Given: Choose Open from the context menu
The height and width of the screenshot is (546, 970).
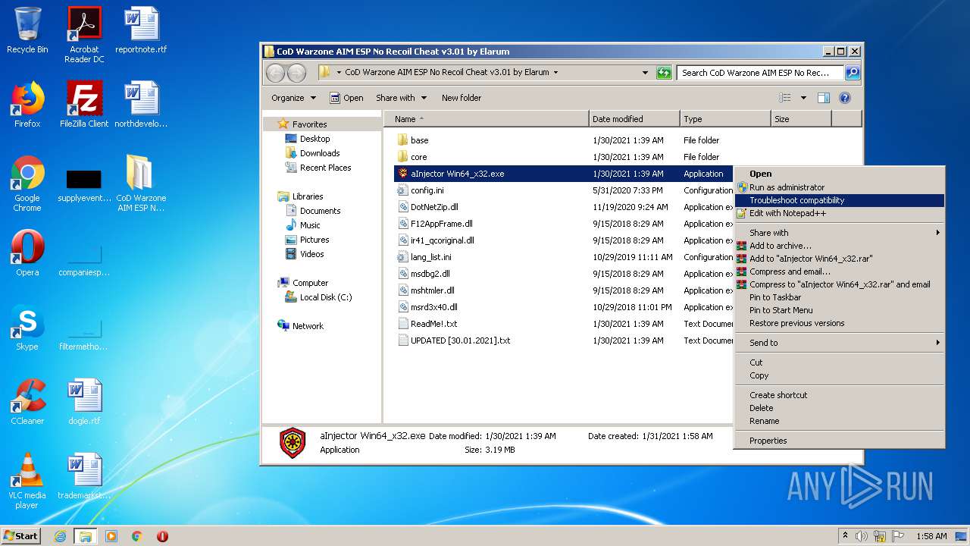Looking at the screenshot, I should [x=840, y=174].
